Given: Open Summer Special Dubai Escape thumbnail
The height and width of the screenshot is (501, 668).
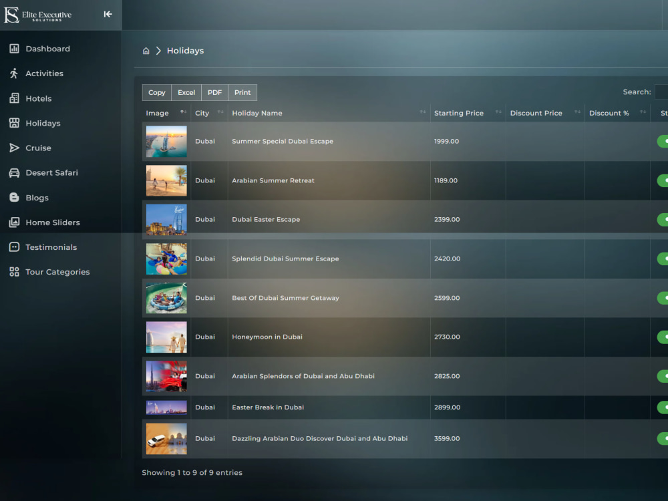Looking at the screenshot, I should (x=166, y=142).
